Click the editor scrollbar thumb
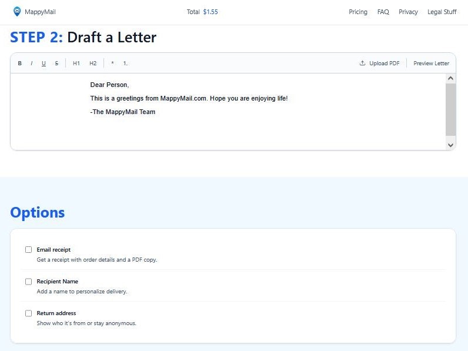 coord(450,109)
